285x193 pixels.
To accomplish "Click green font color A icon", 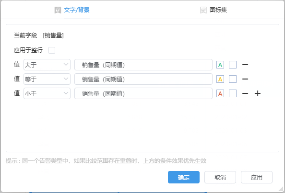I will coord(220,65).
